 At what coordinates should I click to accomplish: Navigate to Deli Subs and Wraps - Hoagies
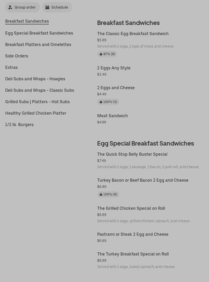[35, 79]
